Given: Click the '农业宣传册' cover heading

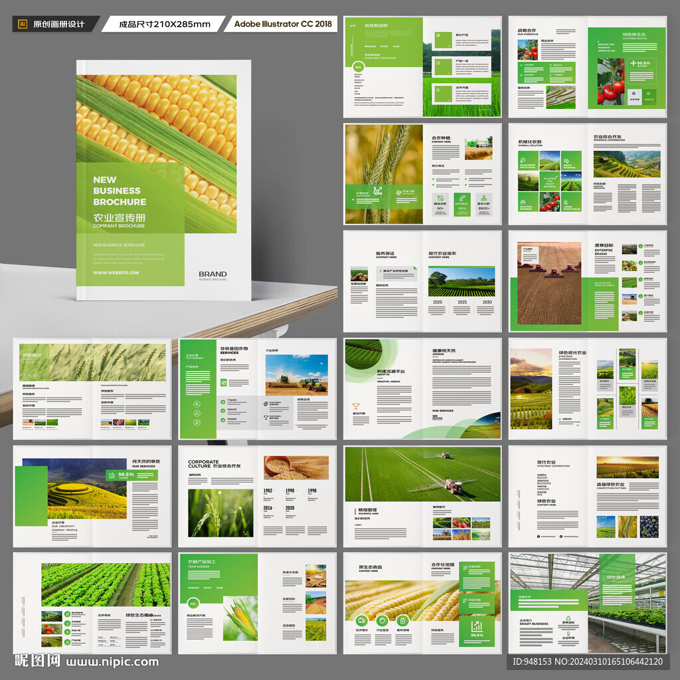Looking at the screenshot, I should 120,218.
